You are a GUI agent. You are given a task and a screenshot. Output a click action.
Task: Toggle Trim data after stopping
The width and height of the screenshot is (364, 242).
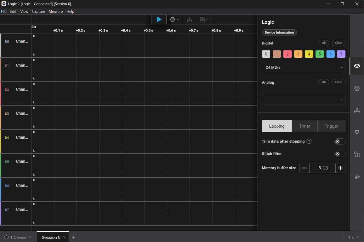coord(340,141)
